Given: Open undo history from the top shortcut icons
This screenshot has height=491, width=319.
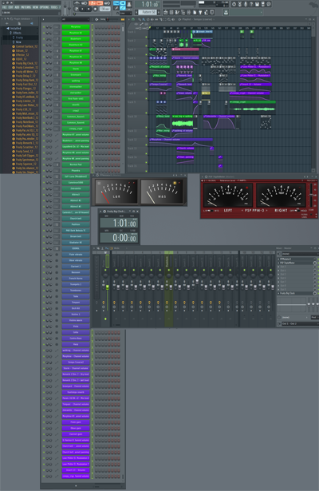Looking at the screenshot, I should (234, 4).
